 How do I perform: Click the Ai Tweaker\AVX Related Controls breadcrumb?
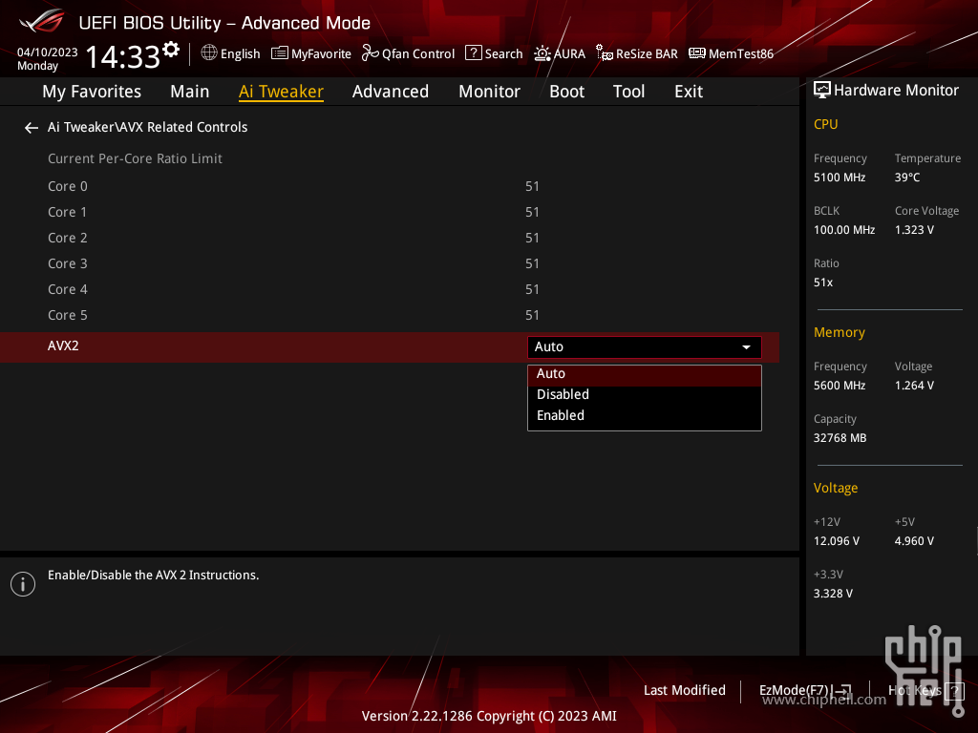point(148,127)
